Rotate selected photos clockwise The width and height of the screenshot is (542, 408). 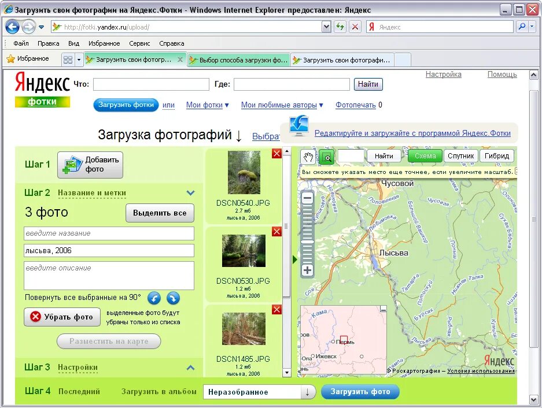173,298
